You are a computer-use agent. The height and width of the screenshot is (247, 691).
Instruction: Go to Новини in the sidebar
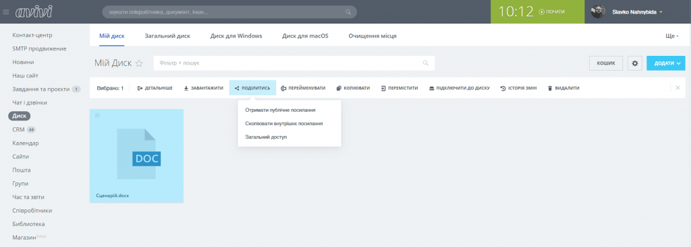click(24, 63)
